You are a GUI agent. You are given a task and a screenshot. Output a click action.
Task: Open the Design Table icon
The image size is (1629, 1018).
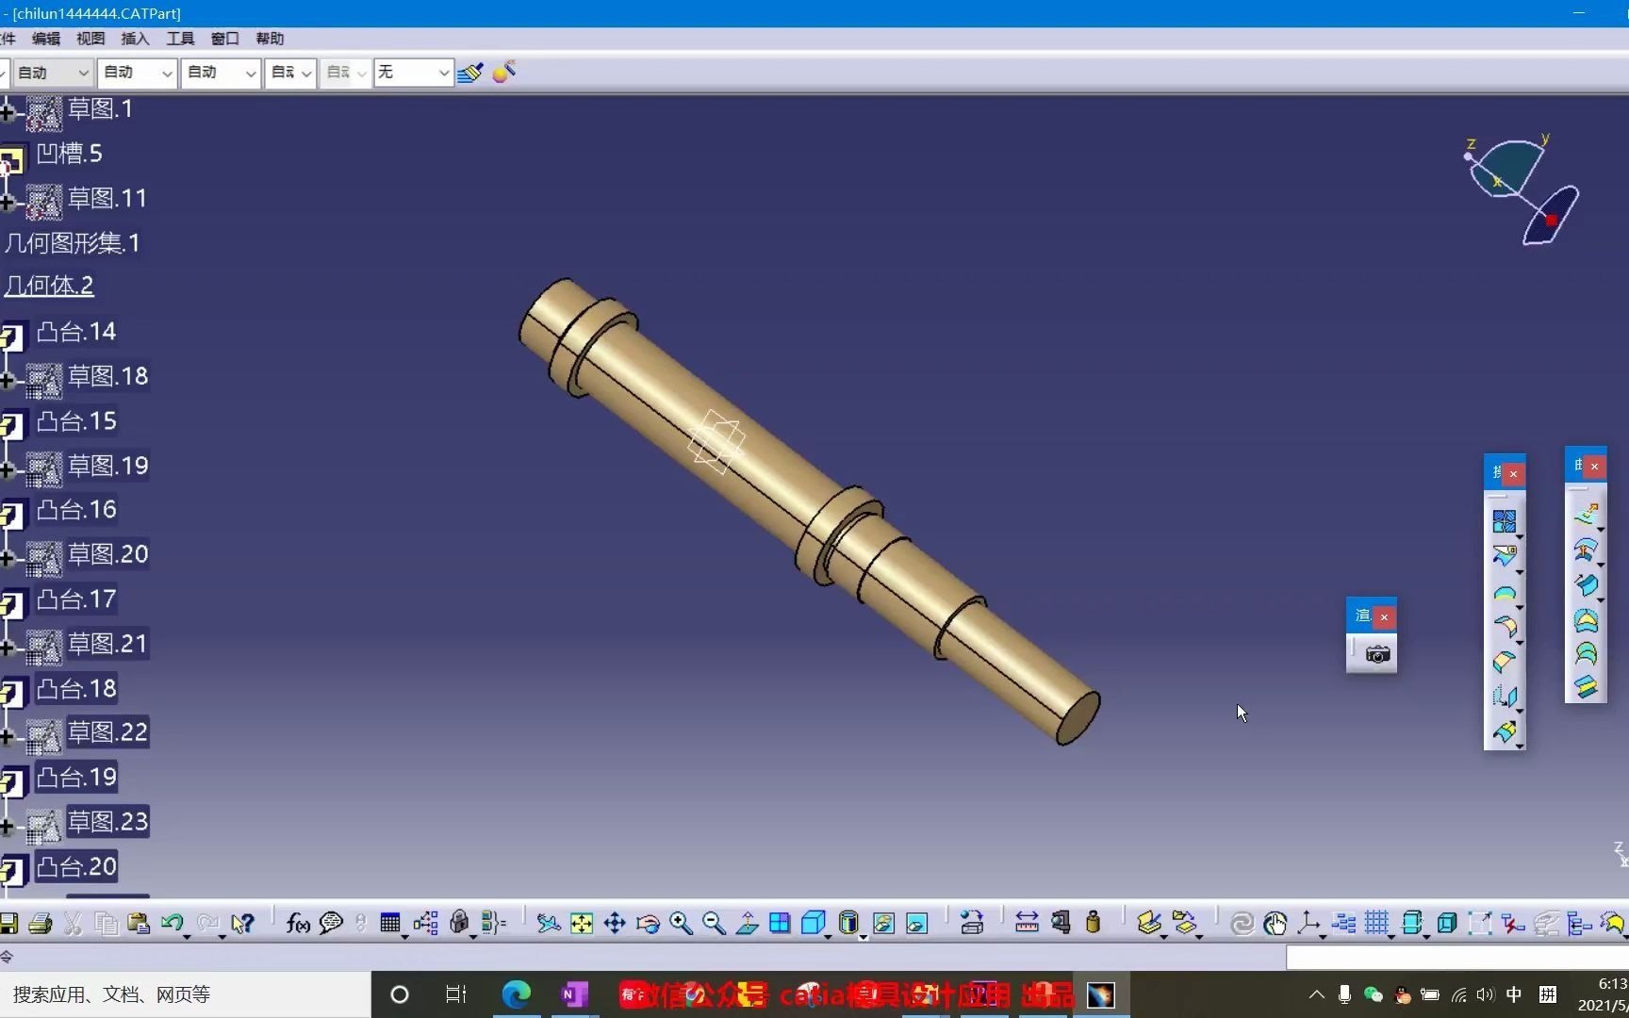(x=390, y=924)
